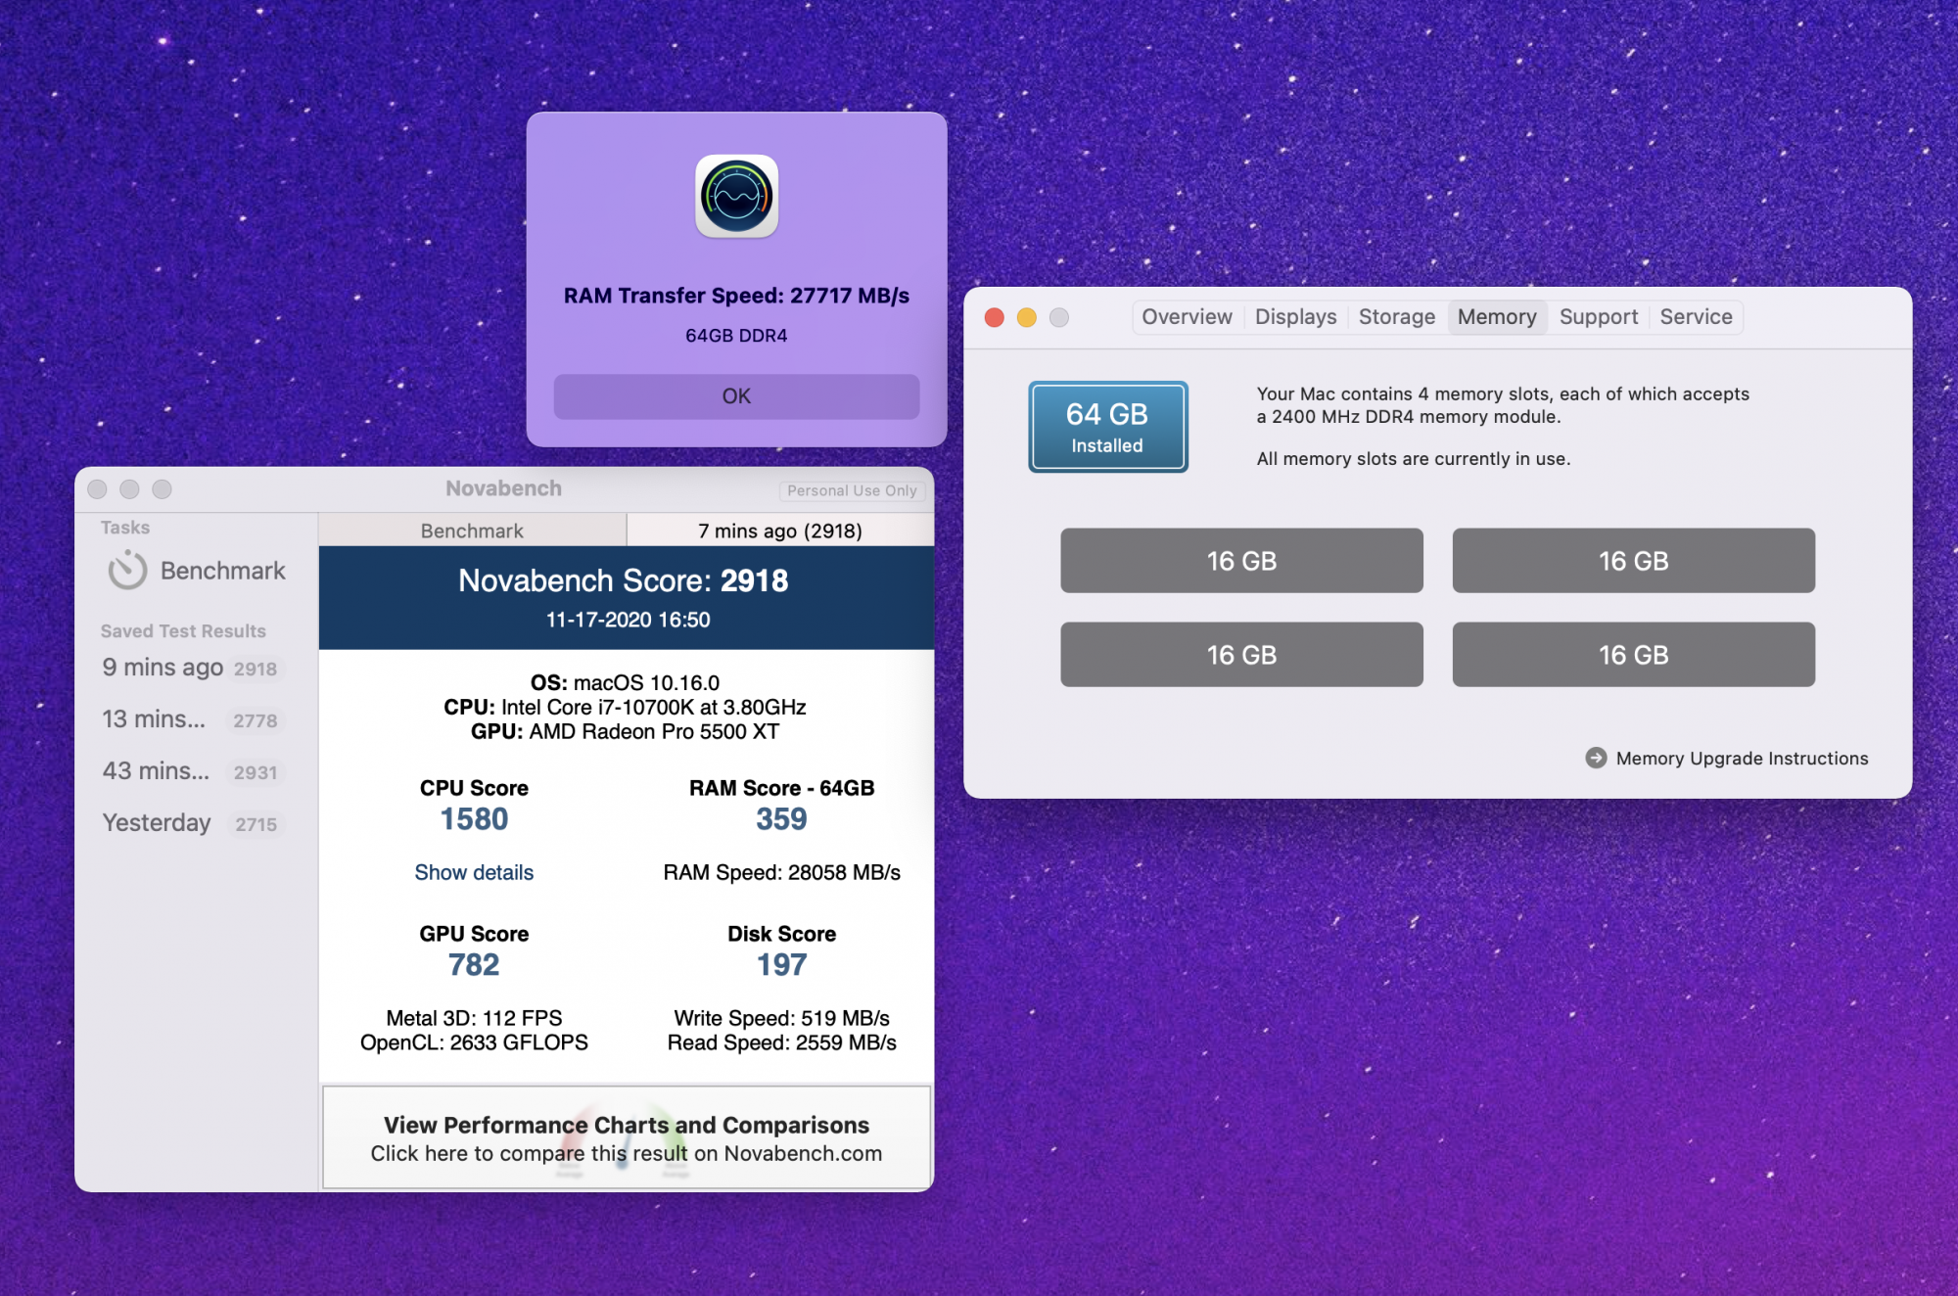
Task: Click the Memory Upgrade Instructions arrow icon
Action: point(1595,758)
